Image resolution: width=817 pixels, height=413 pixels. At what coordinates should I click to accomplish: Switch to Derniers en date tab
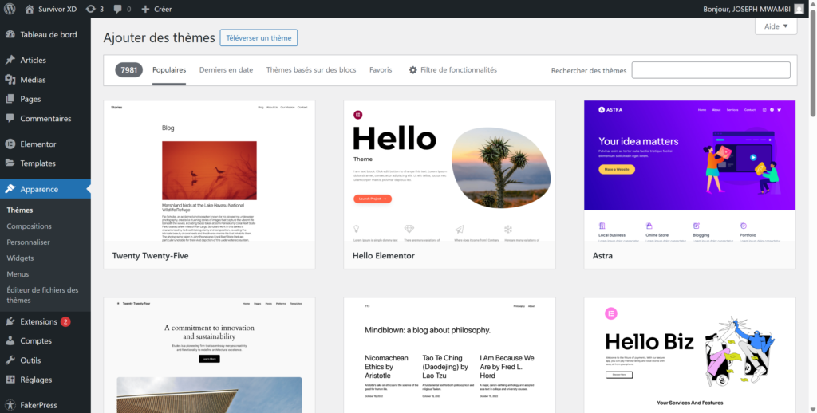(x=226, y=70)
